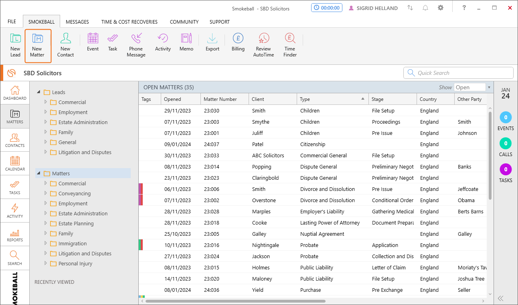Screen dimensions: 518x305
Task: Click the Lasting Power of Attorney type
Action: point(330,223)
